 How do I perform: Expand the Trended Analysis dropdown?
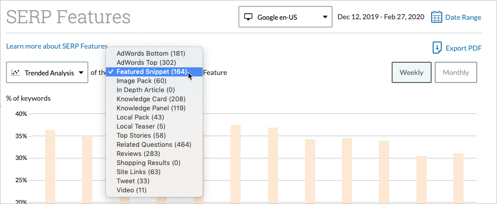(47, 73)
